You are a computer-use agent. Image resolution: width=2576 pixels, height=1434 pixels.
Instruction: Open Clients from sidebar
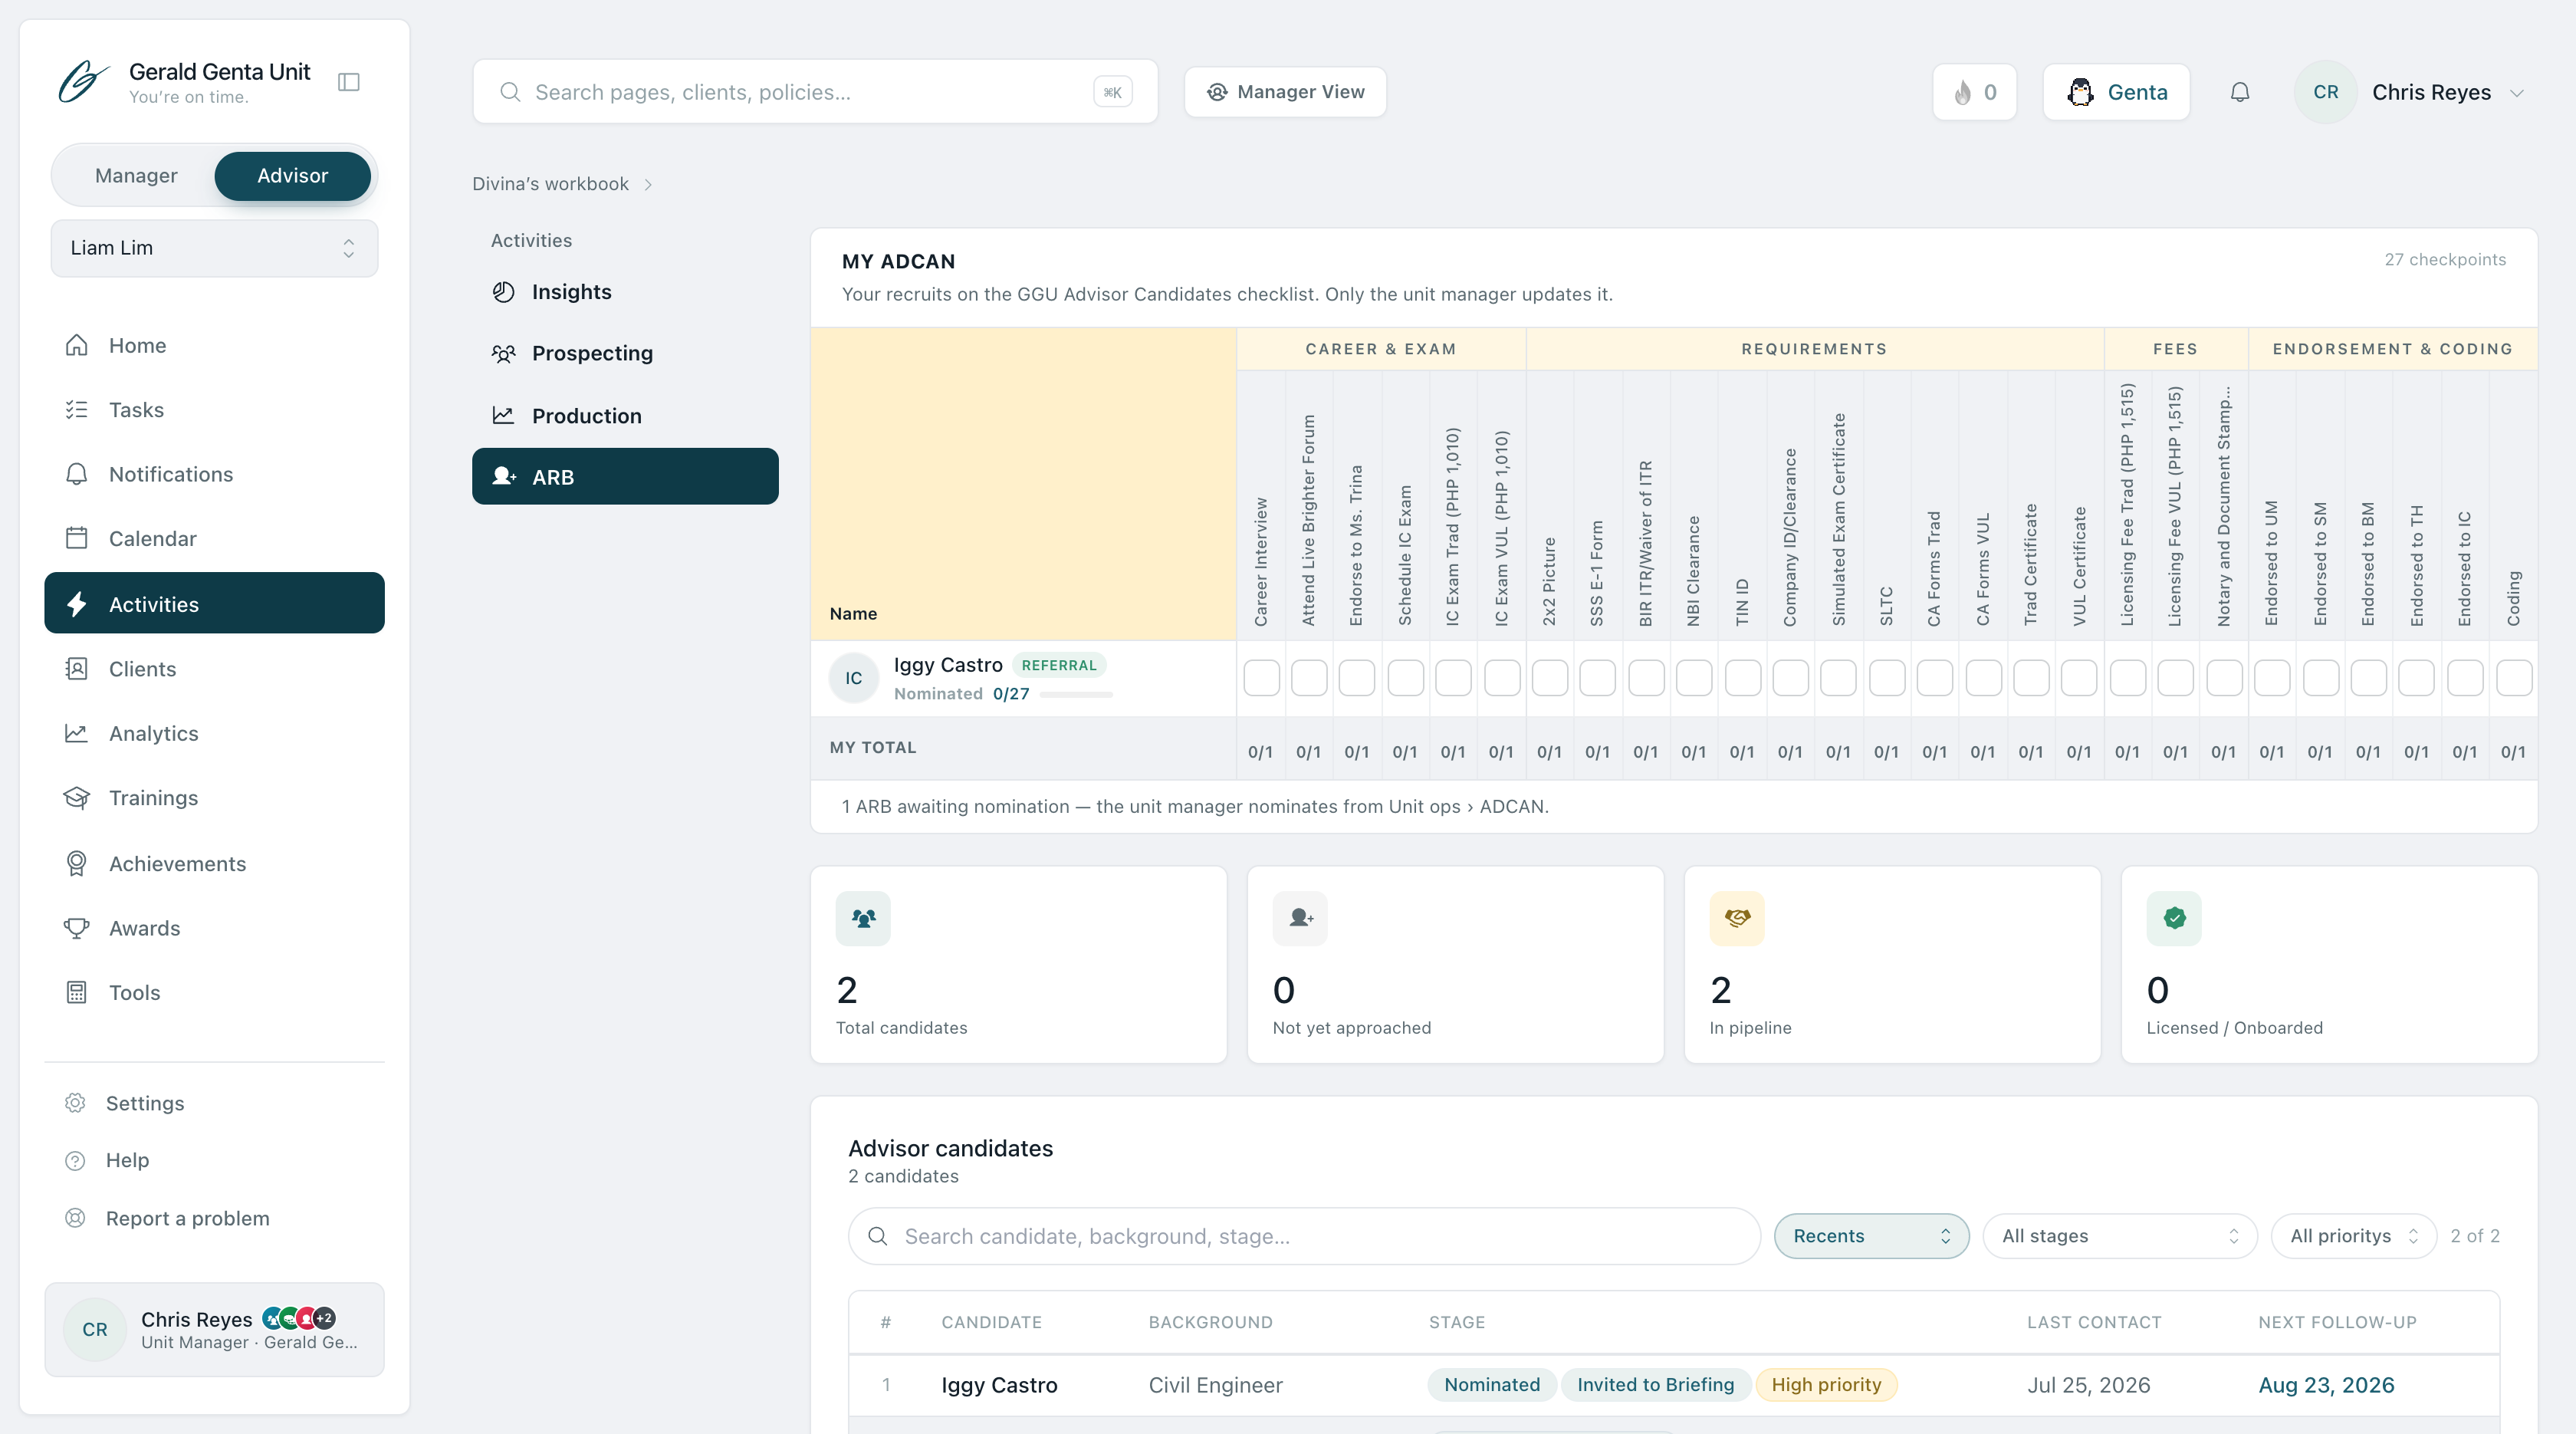(214, 669)
